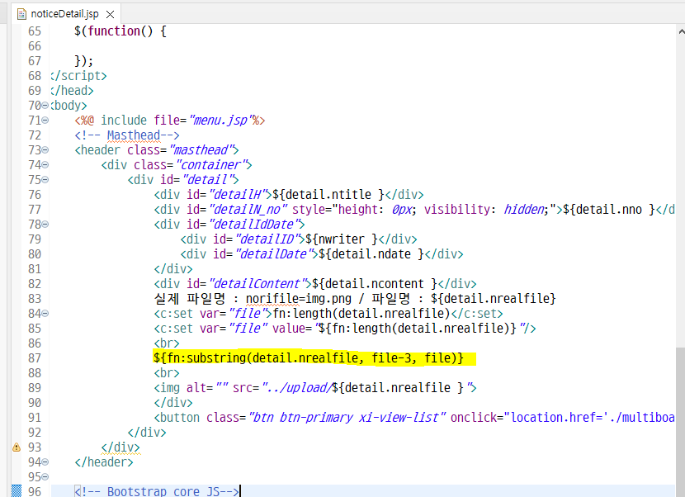Click ${nwriter } on line 79
This screenshot has height=497, width=685.
[x=341, y=239]
